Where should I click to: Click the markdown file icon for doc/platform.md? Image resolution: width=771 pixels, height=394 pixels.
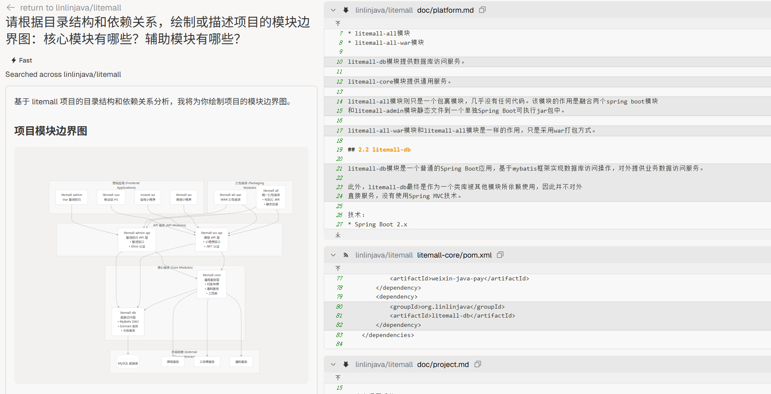point(346,10)
